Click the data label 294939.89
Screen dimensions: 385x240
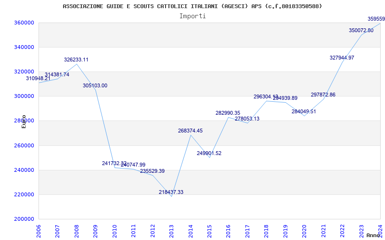[285, 98]
